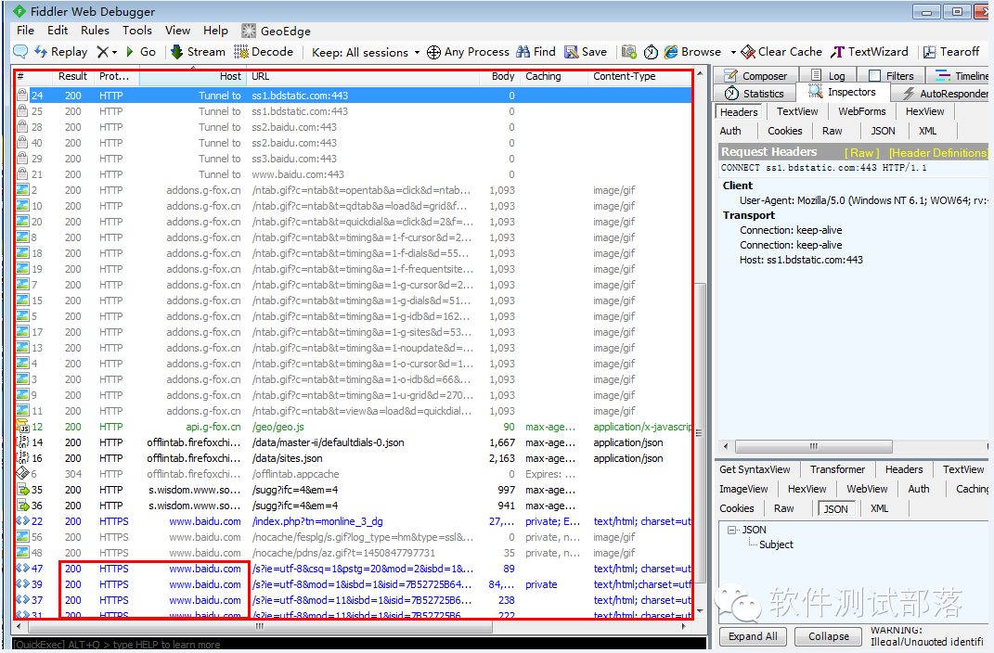The image size is (994, 653).
Task: Select the request Cookies inspector tab
Action: coord(785,131)
